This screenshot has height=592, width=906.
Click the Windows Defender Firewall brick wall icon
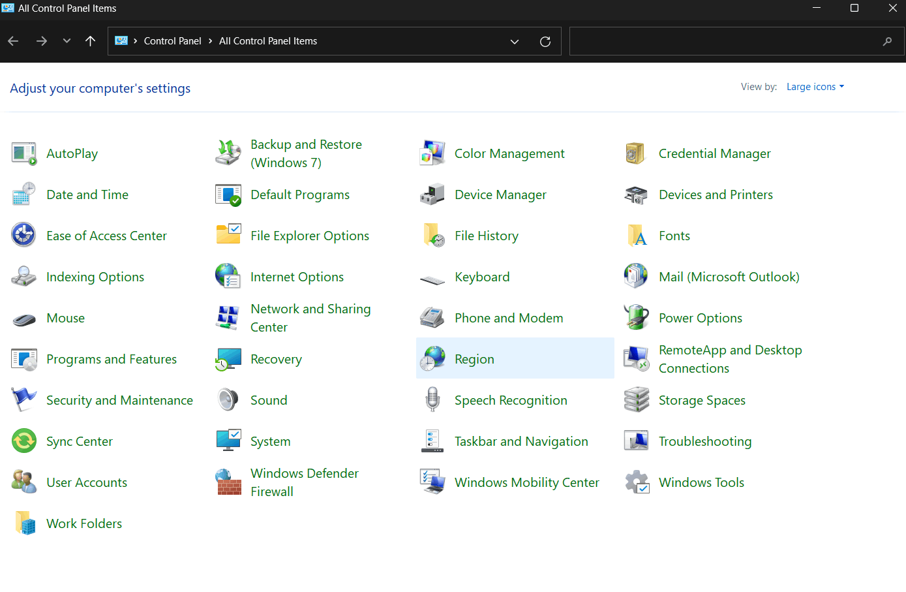(x=228, y=482)
